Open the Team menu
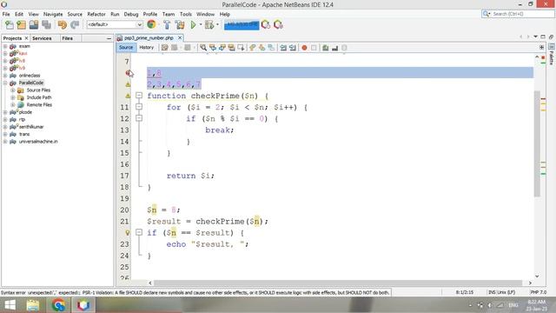Viewport: 556px width, 313px height. click(x=169, y=14)
